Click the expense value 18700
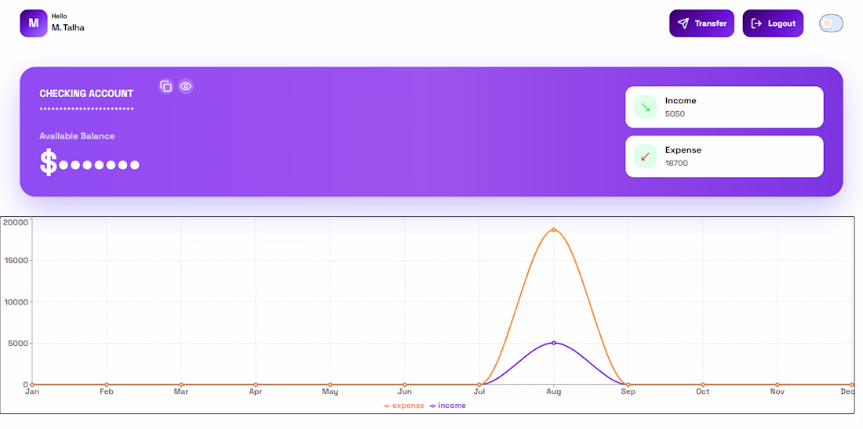This screenshot has height=429, width=863. [676, 163]
